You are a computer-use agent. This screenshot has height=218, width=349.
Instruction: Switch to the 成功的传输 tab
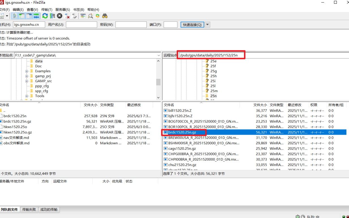click(x=49, y=210)
